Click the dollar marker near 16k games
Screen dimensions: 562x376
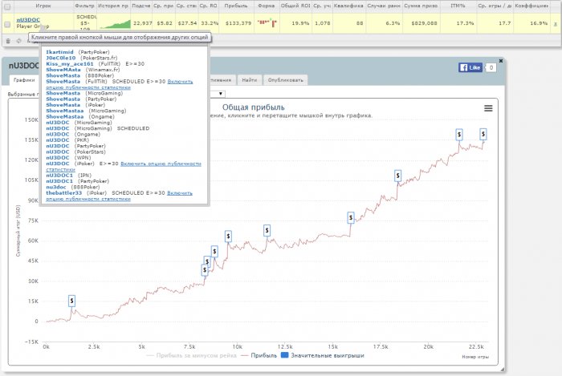coord(351,217)
